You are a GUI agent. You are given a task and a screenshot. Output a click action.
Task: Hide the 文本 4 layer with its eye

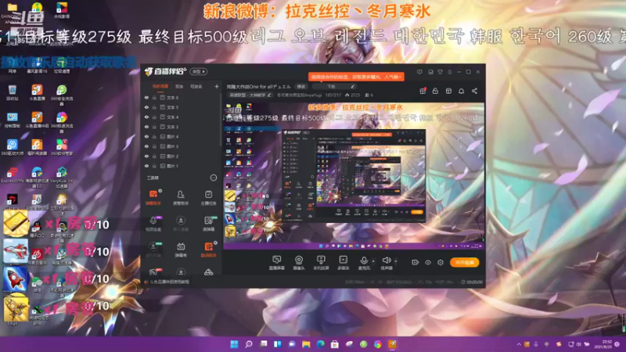pyautogui.click(x=146, y=117)
